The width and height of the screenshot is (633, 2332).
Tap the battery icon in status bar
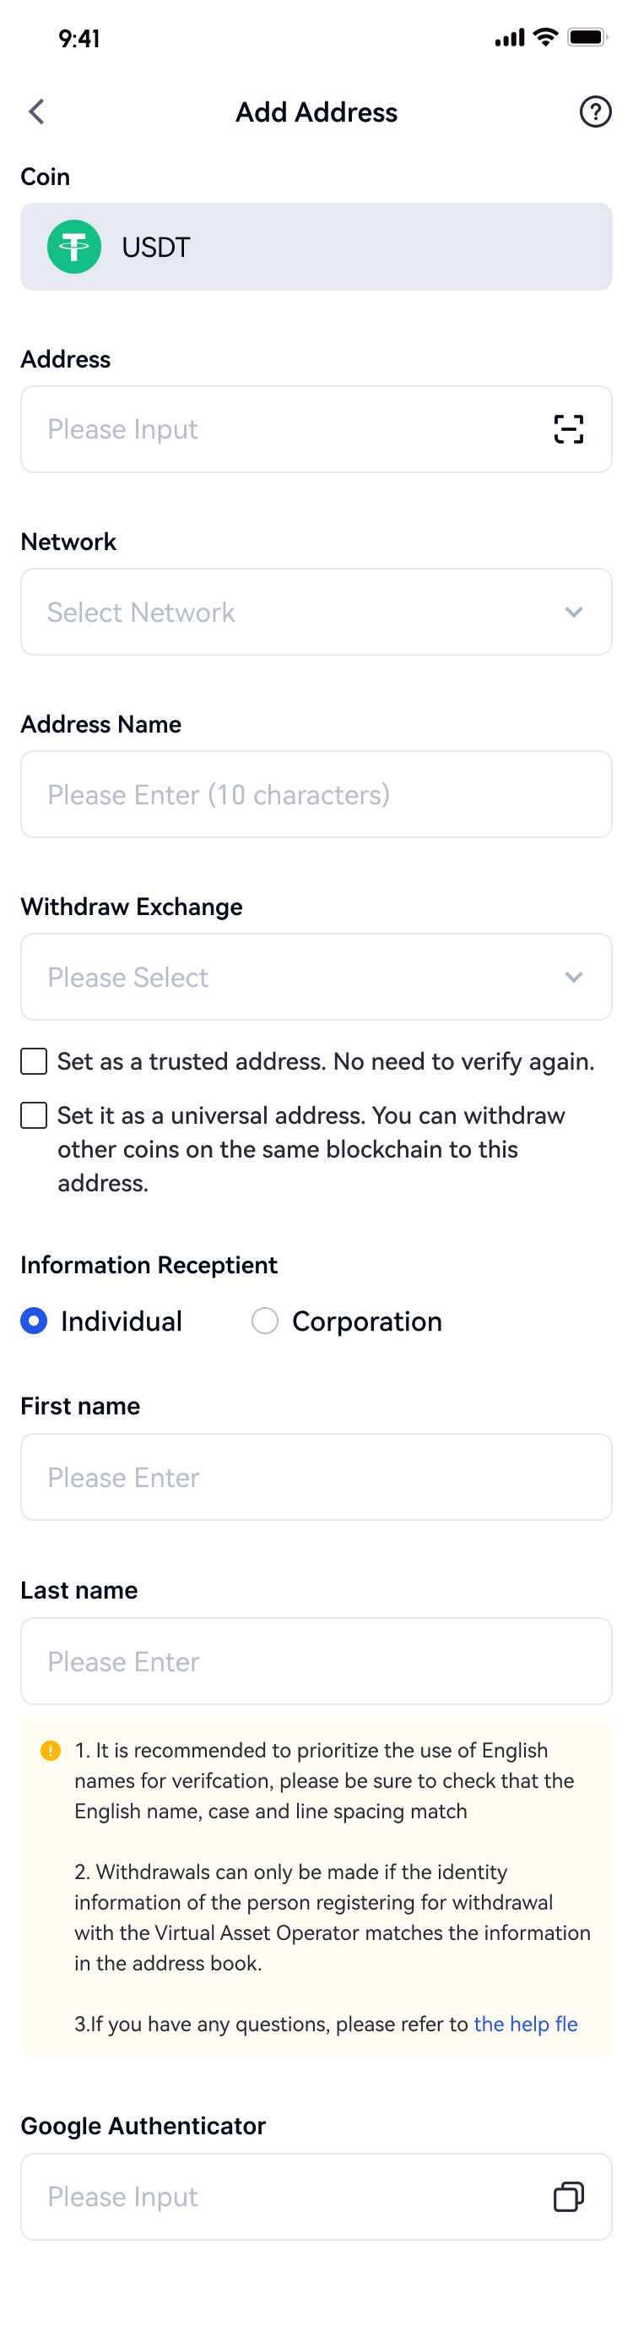[586, 38]
